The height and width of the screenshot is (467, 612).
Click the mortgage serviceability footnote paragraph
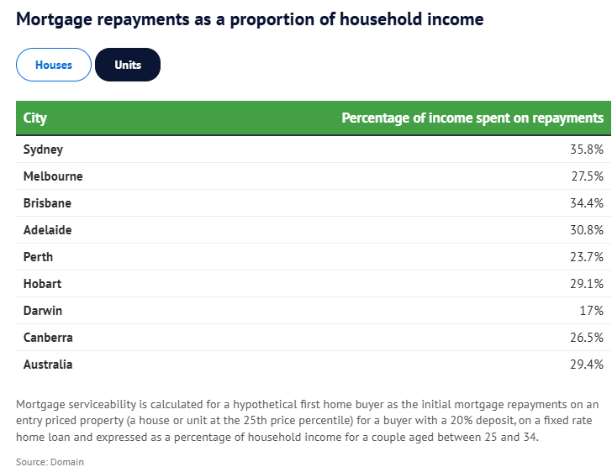click(x=307, y=421)
